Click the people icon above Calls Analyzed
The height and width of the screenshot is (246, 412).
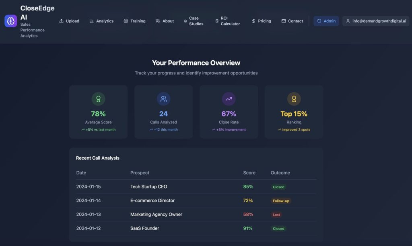click(163, 99)
